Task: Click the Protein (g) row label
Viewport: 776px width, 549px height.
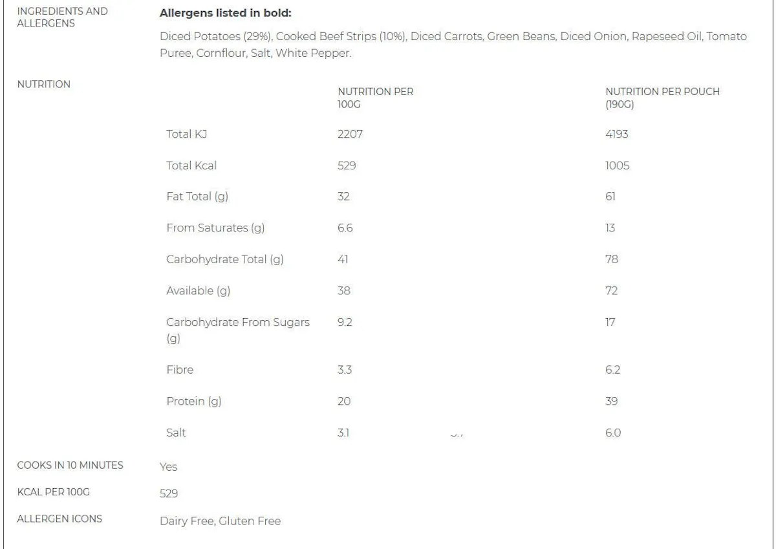Action: [194, 402]
